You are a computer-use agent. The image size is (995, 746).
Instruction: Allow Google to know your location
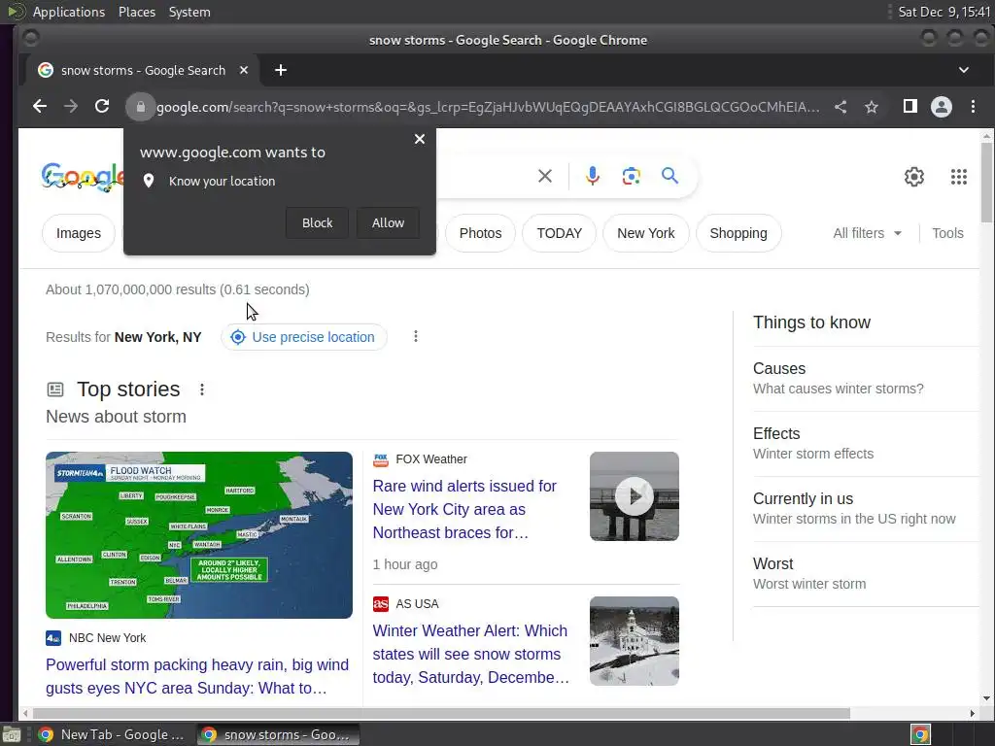pos(388,223)
